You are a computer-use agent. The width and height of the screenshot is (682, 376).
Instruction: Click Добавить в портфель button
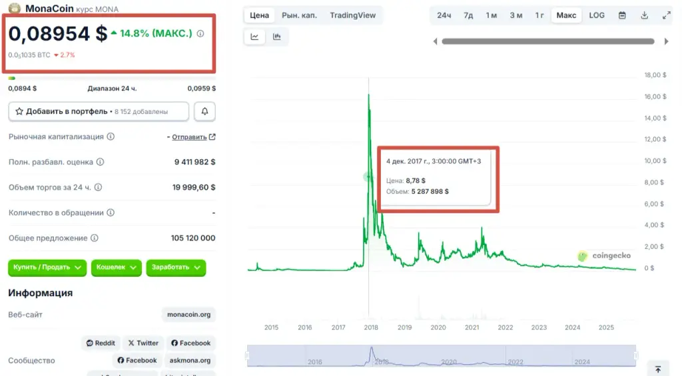(x=99, y=111)
